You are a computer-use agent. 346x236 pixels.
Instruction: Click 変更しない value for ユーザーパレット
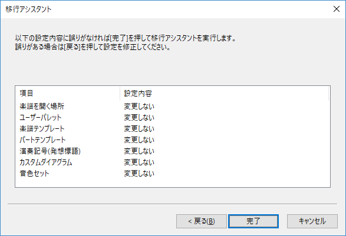pyautogui.click(x=139, y=118)
